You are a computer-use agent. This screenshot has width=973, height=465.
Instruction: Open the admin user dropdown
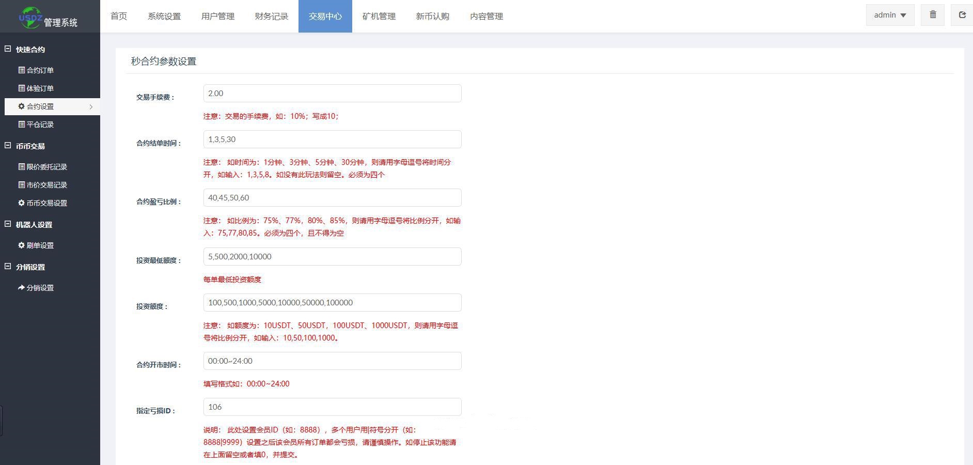[x=890, y=15]
